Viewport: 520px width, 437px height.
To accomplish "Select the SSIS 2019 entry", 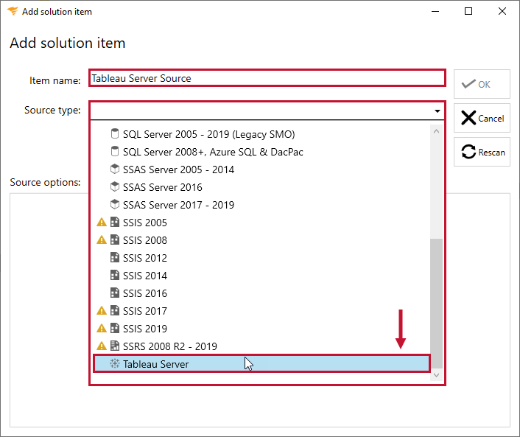I will (x=261, y=329).
